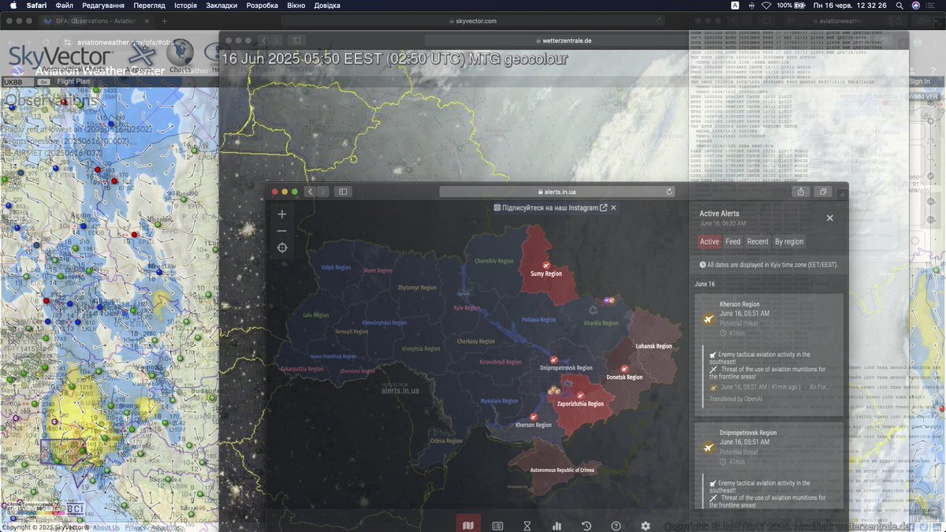Open the alert history clock icon
The width and height of the screenshot is (946, 532).
coord(587,526)
